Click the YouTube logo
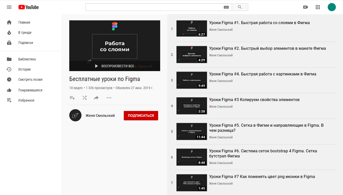The width and height of the screenshot is (343, 195). (29, 7)
